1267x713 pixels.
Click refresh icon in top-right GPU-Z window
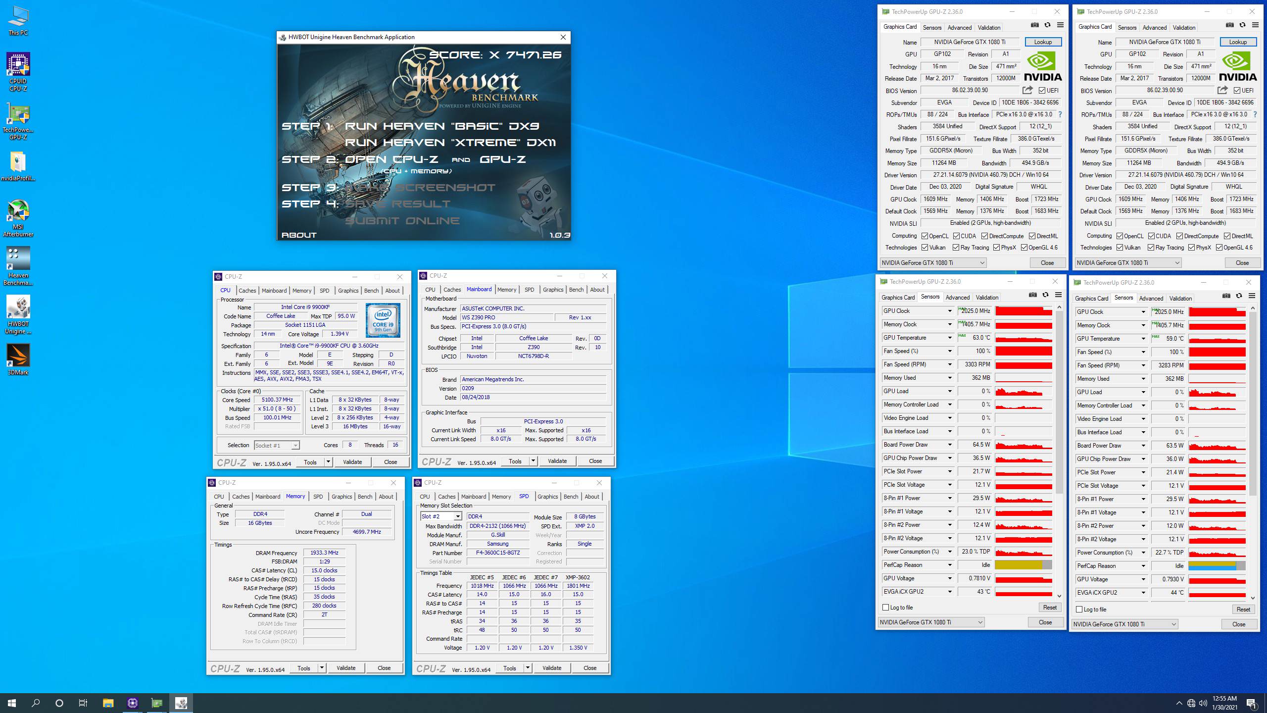(x=1242, y=25)
